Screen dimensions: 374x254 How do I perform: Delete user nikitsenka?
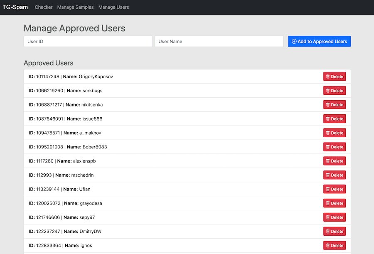(x=335, y=105)
